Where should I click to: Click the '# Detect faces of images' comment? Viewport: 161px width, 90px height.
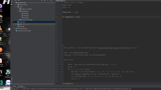coord(73,2)
